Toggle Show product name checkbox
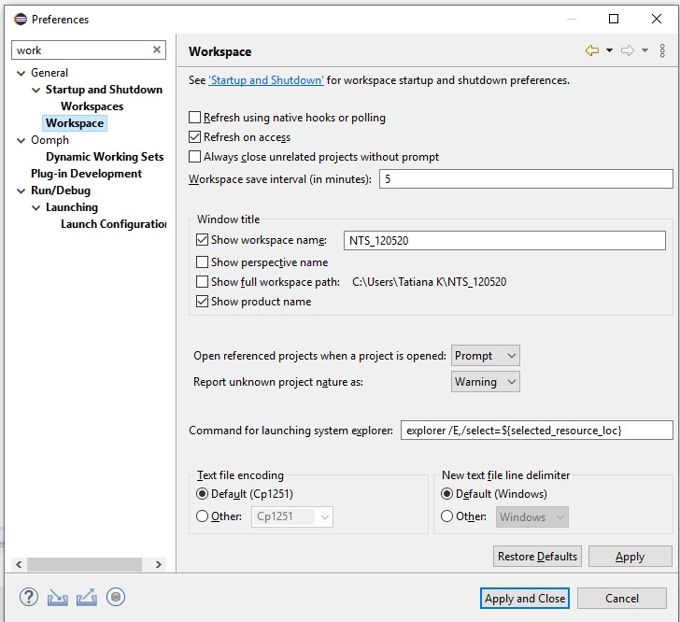 tap(202, 302)
